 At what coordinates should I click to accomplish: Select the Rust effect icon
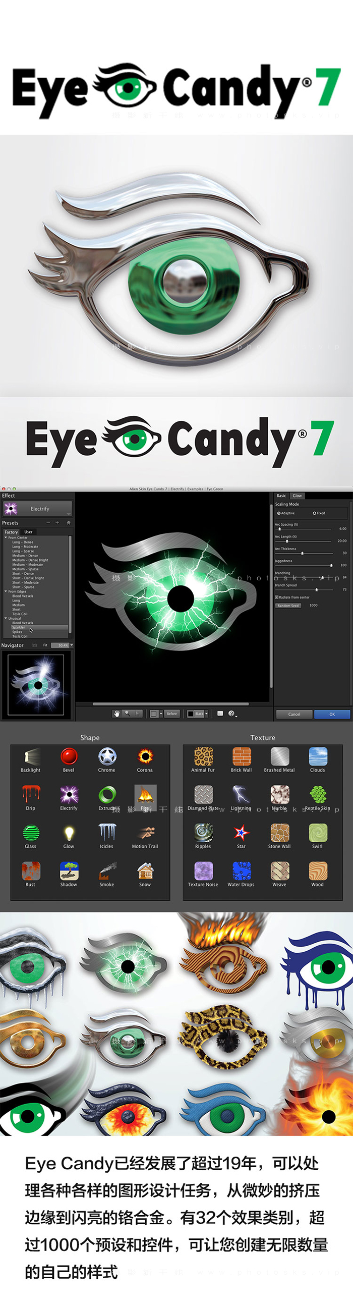(x=30, y=871)
